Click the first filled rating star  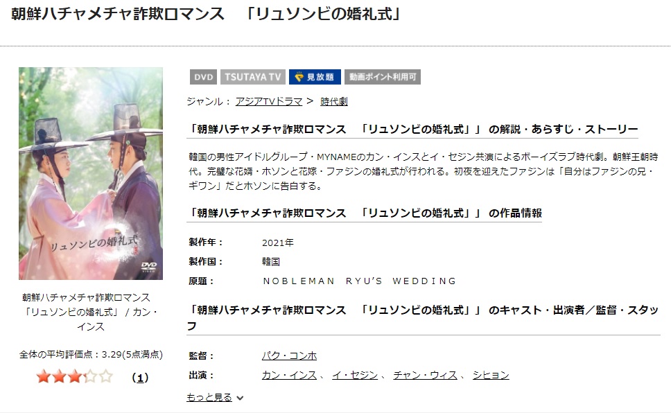[43, 377]
